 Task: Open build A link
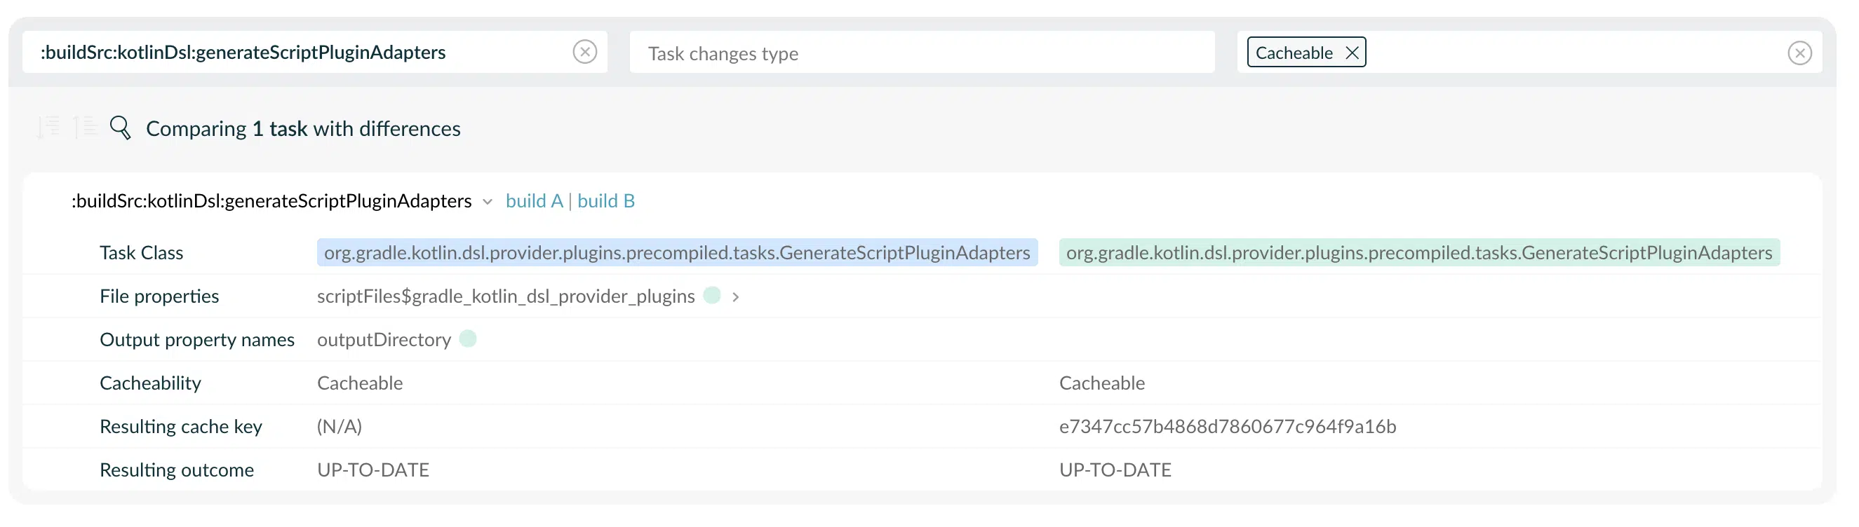(534, 200)
